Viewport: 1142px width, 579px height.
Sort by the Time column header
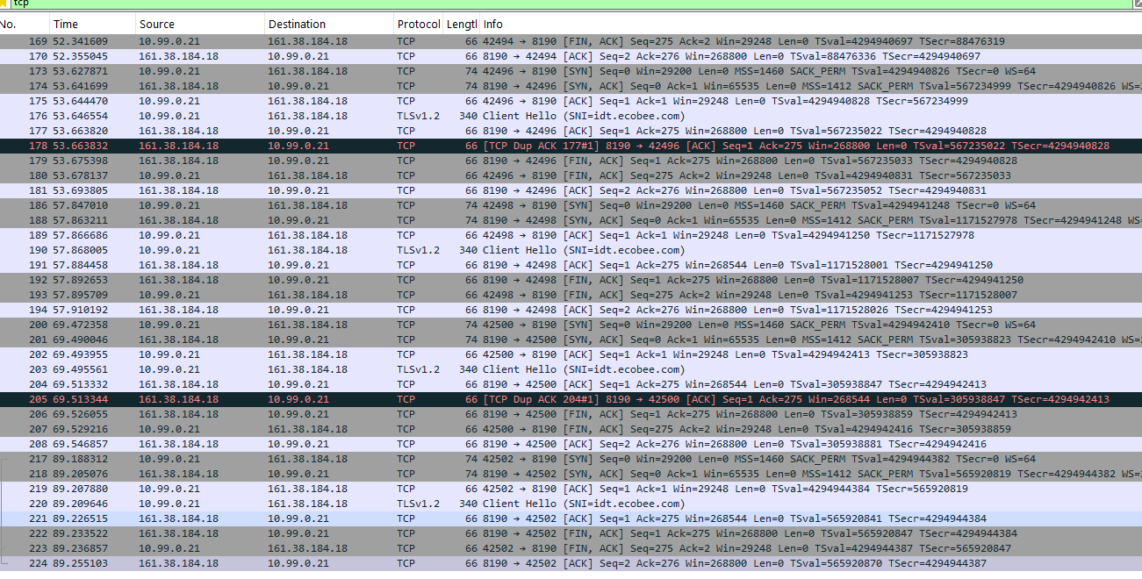tap(93, 24)
